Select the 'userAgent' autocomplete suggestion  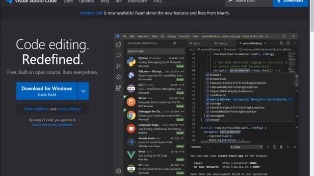[x=250, y=115]
